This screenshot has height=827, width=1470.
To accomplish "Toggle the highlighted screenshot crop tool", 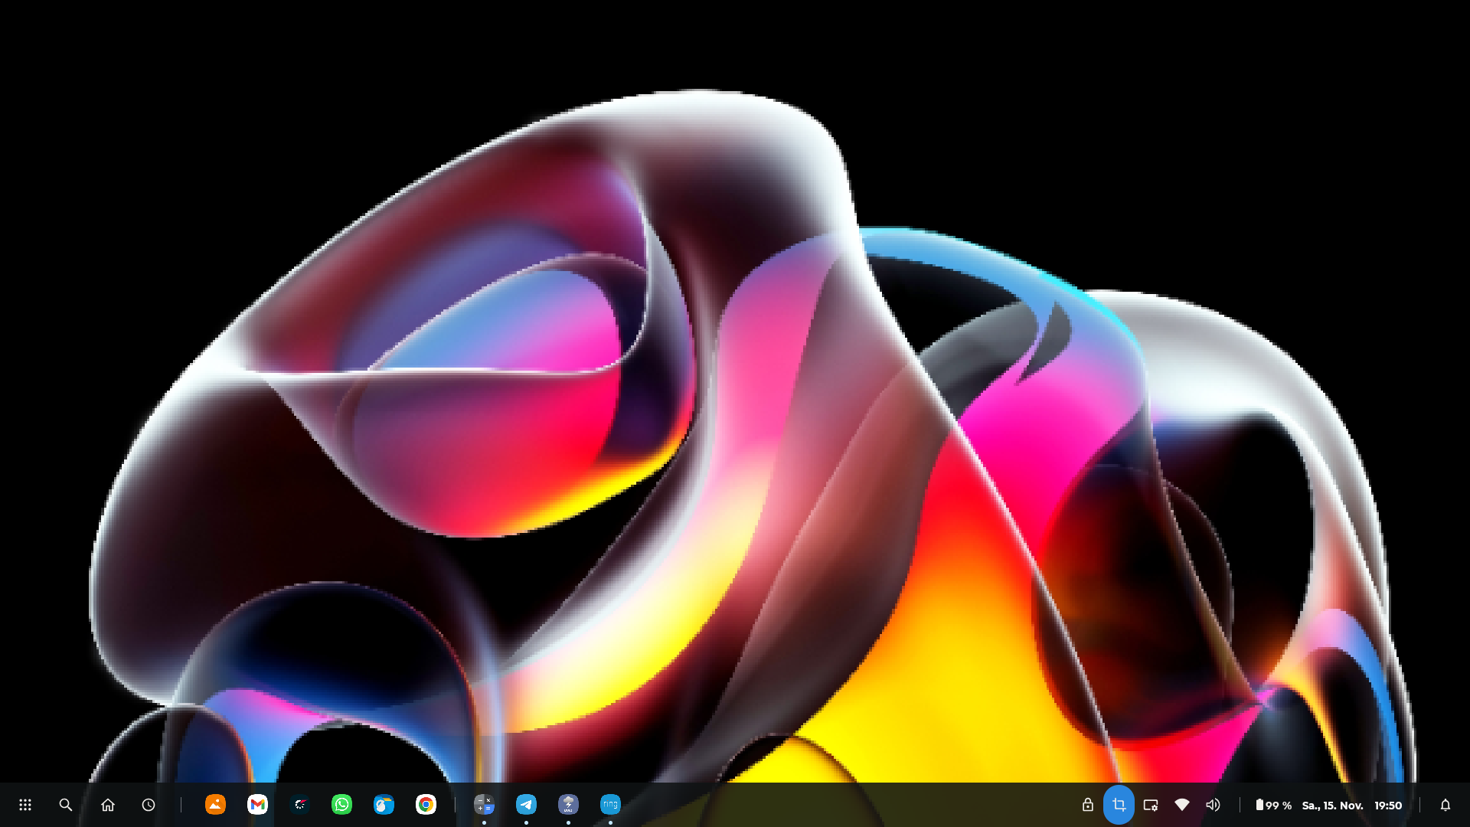I will [x=1119, y=805].
